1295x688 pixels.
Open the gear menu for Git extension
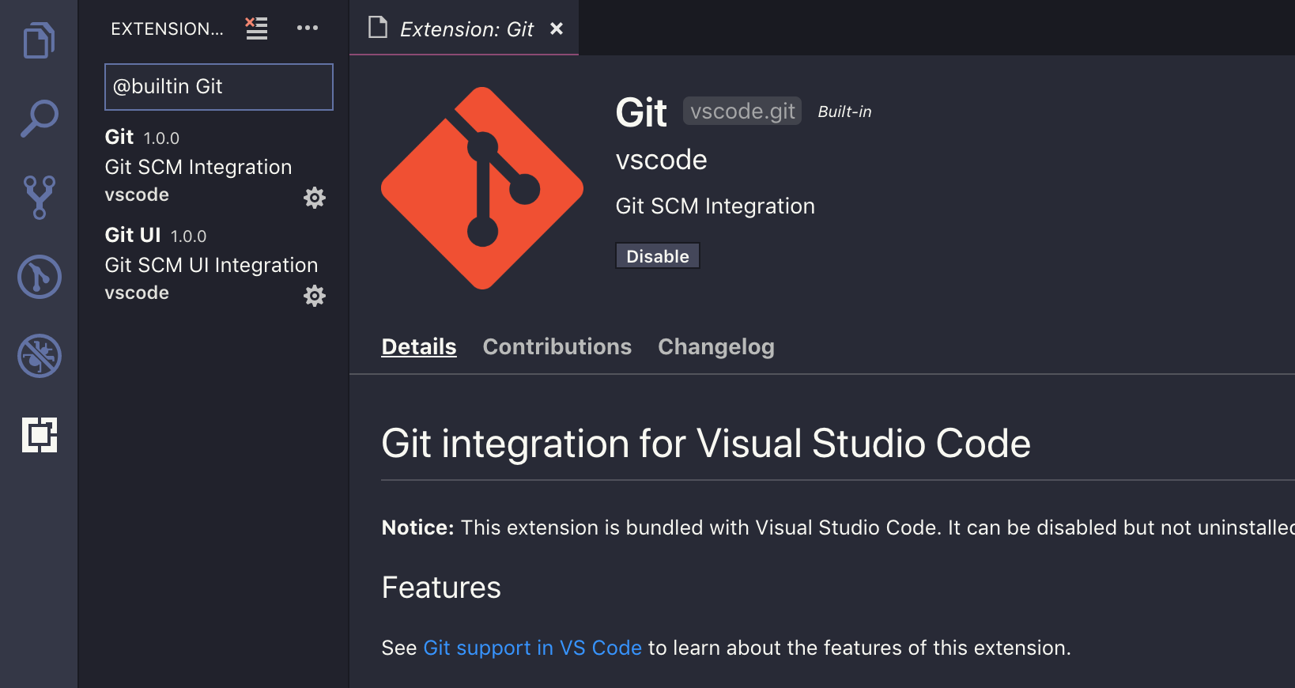315,198
